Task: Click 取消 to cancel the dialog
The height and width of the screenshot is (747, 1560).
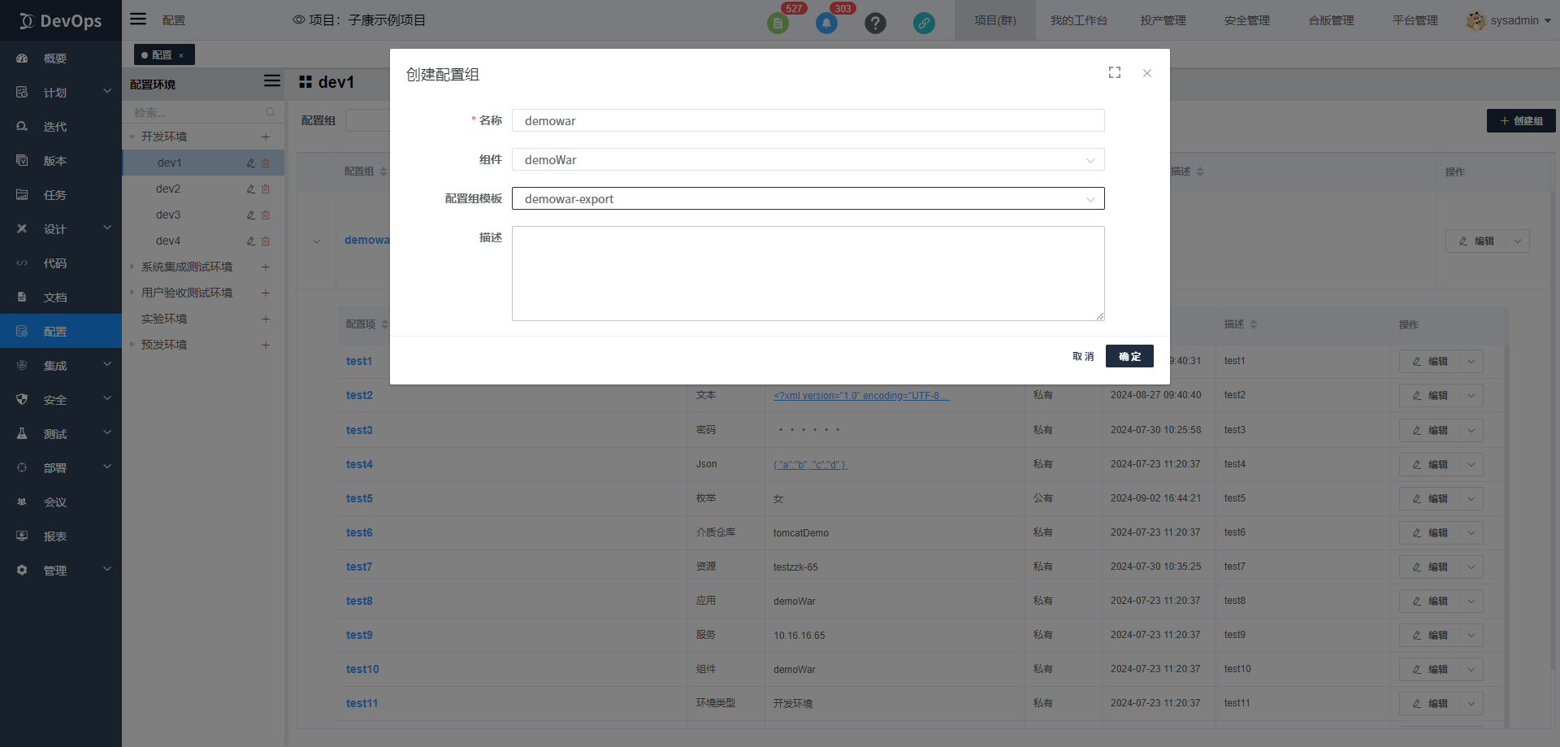Action: 1083,356
